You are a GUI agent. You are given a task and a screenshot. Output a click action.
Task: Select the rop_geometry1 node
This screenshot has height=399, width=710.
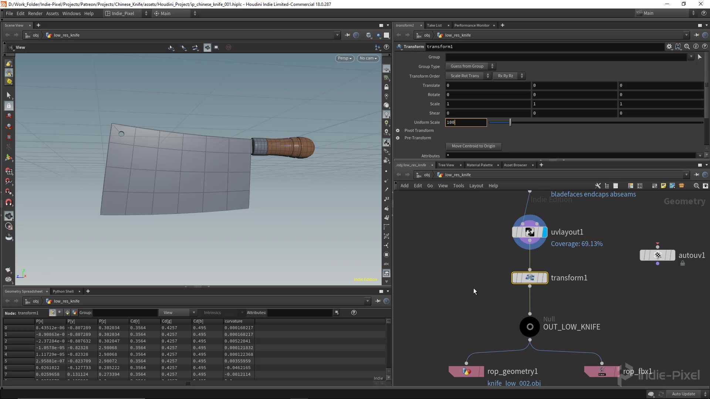(x=466, y=371)
